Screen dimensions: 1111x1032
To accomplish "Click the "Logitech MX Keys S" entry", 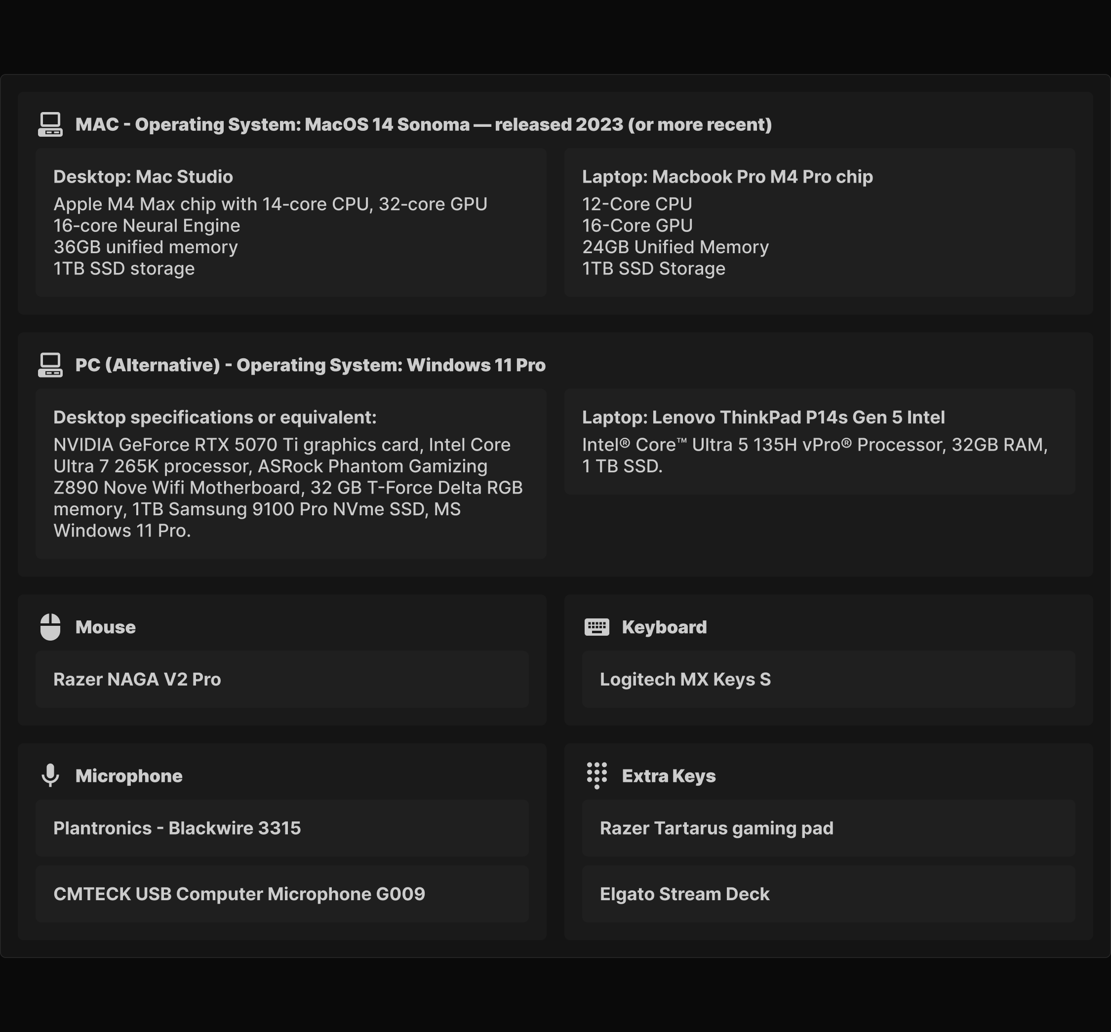I will coord(829,680).
